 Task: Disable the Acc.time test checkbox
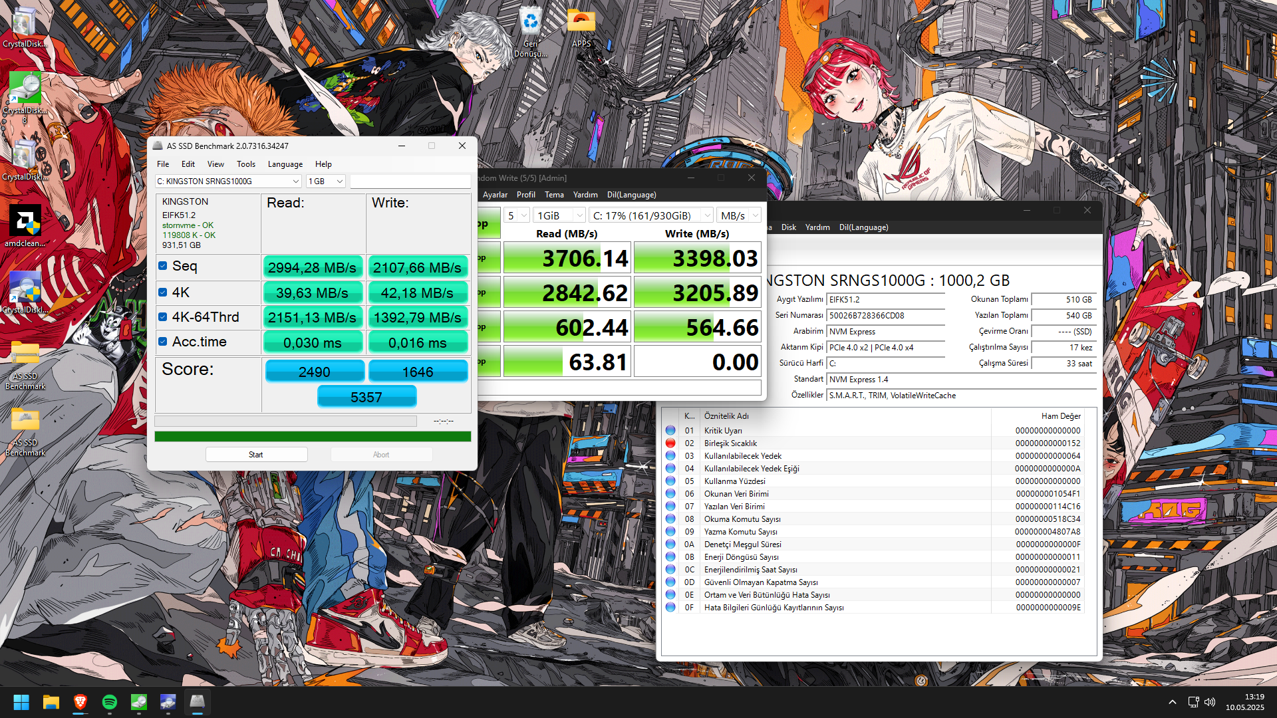(x=162, y=342)
